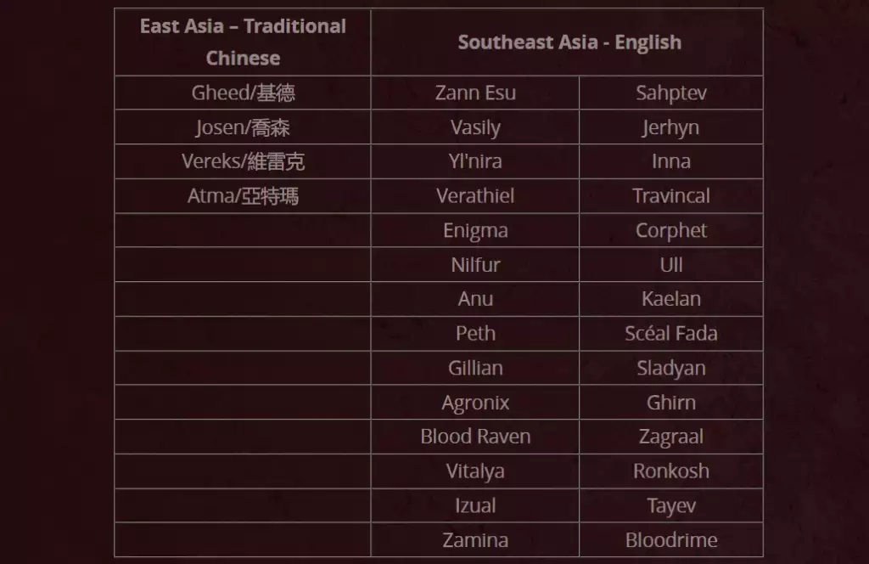Select the Josen/喬森 server name
869x564 pixels.
243,127
